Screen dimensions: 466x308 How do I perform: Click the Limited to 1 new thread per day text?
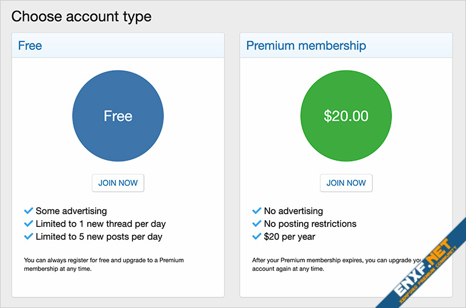pos(101,224)
